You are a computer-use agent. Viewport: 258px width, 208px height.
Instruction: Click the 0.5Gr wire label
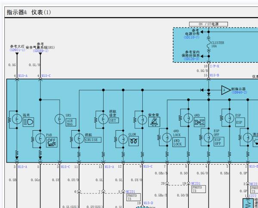tap(35, 180)
